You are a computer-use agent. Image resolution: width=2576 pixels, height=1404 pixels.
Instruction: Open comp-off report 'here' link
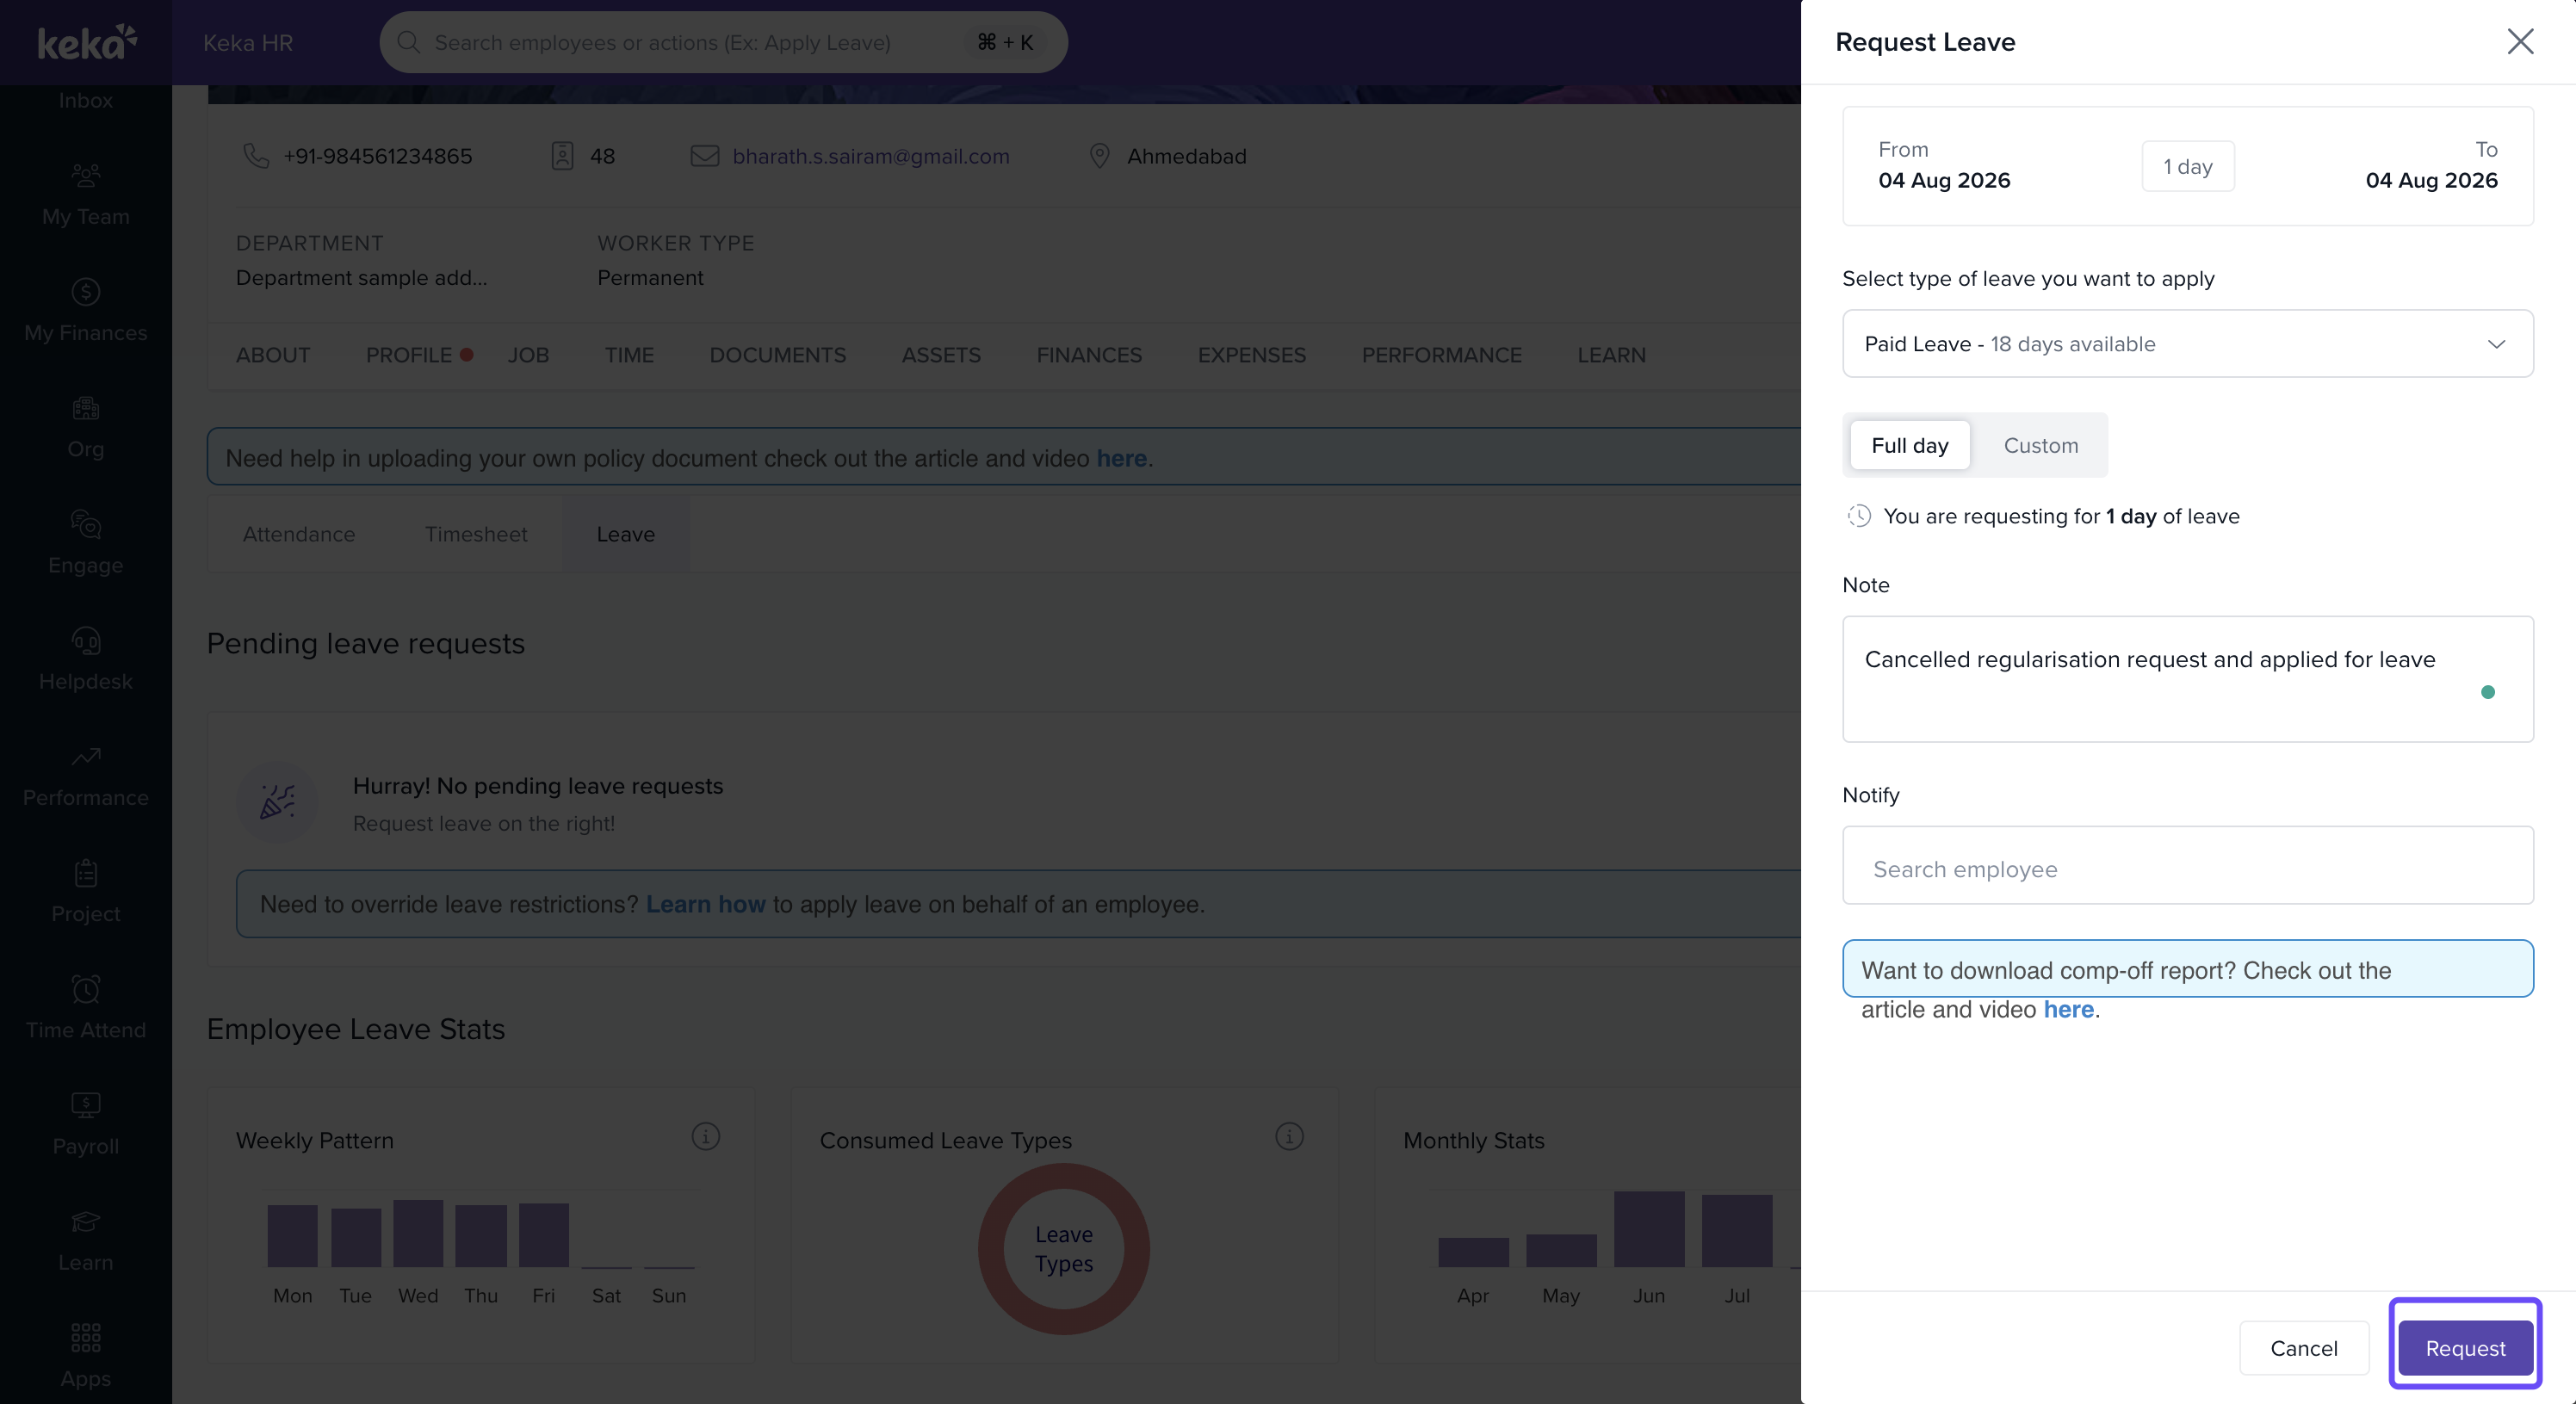[2068, 1009]
